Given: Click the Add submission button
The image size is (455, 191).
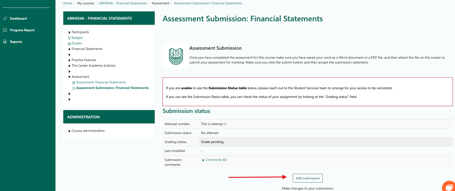Looking at the screenshot, I should pyautogui.click(x=307, y=178).
